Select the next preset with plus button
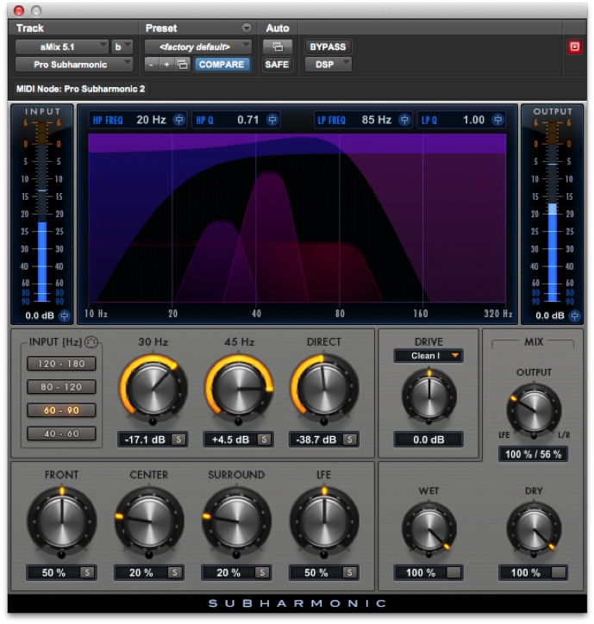This screenshot has width=594, height=624. pyautogui.click(x=166, y=65)
